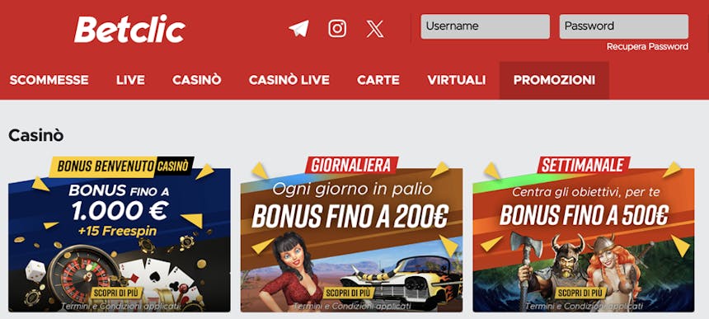
Task: Click the Password input field
Action: tap(624, 26)
